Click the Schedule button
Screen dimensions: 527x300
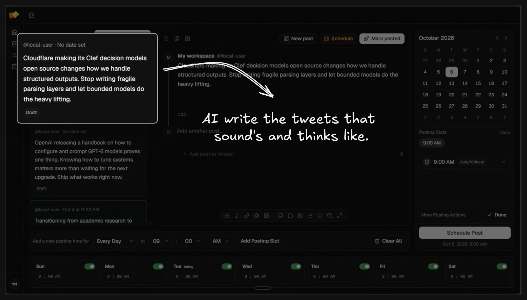338,39
